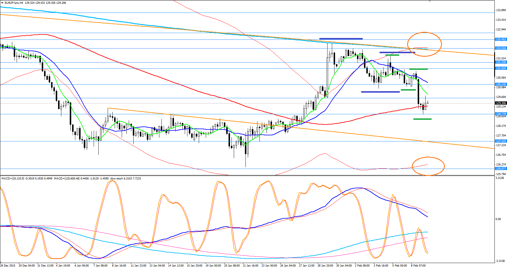Click the 13 Jan 04:00 time label
Viewport: 507px width, 268px height.
[157, 266]
